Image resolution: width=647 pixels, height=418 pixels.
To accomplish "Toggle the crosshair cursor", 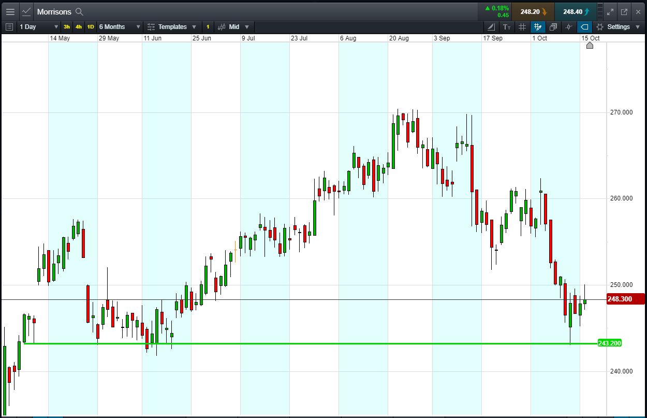I will pyautogui.click(x=569, y=27).
